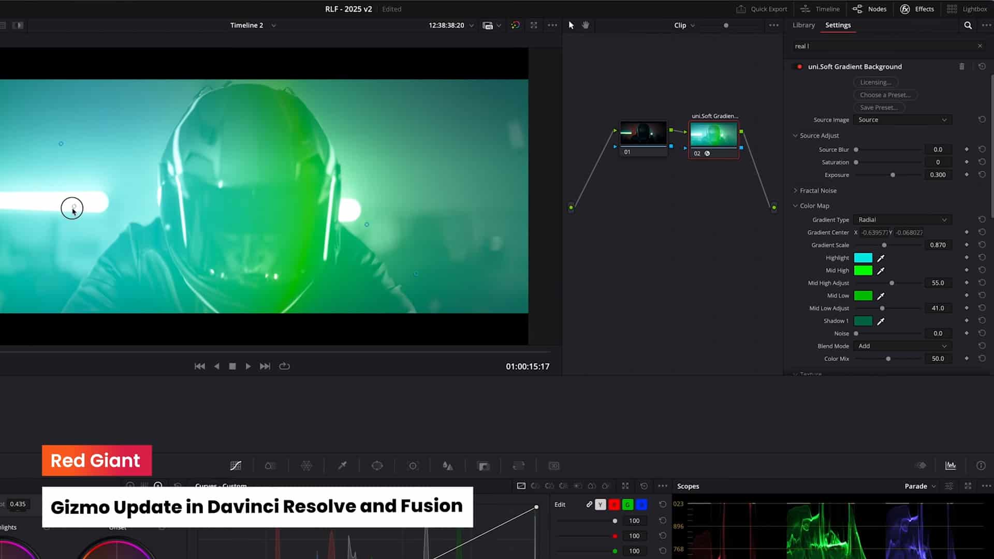994x559 pixels.
Task: Click the Color Mix slider handle
Action: click(x=888, y=359)
